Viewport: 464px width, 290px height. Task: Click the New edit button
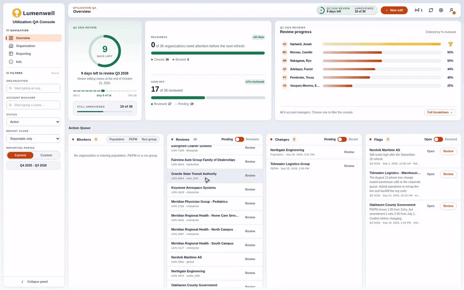click(x=394, y=10)
